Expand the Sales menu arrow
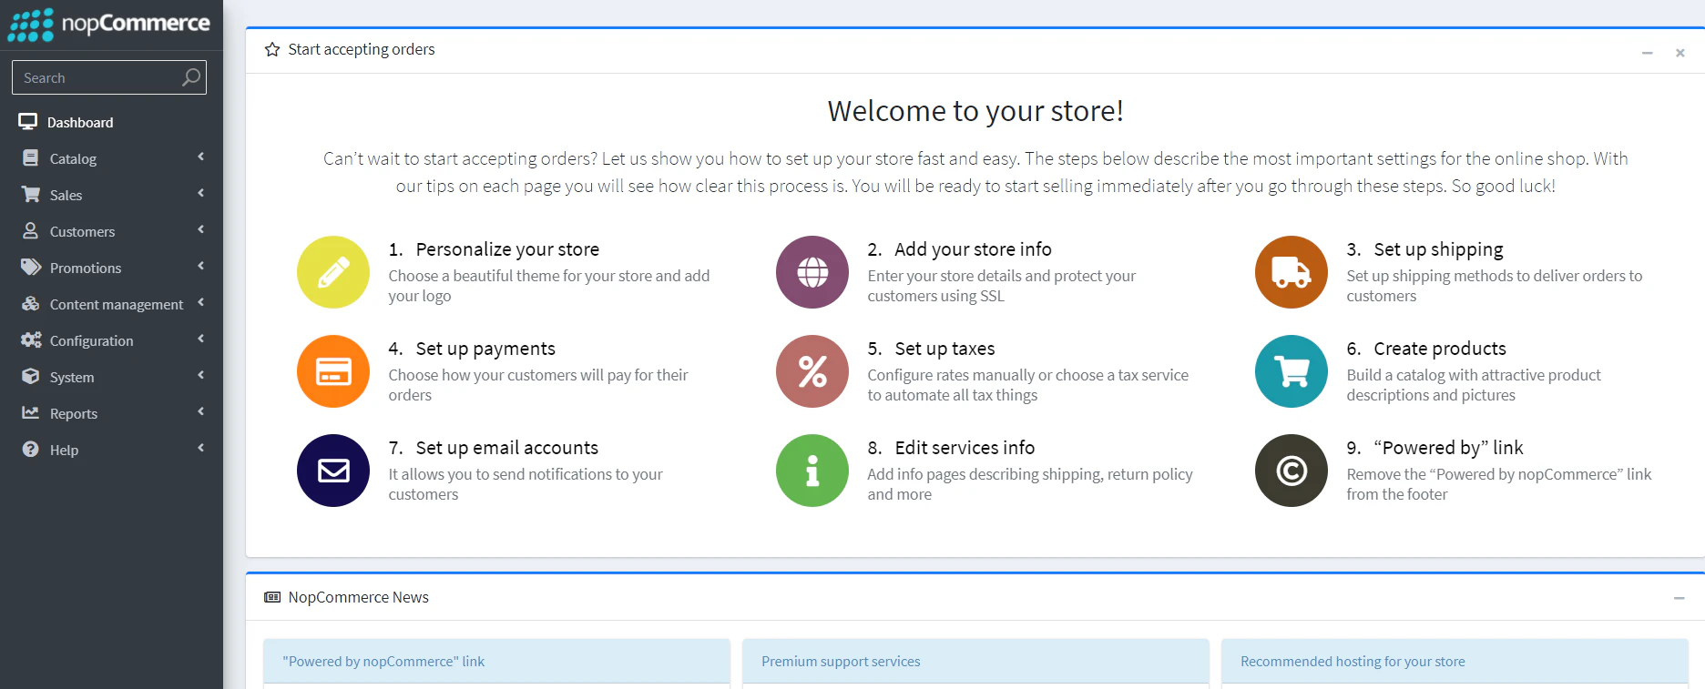This screenshot has height=689, width=1705. (x=200, y=193)
